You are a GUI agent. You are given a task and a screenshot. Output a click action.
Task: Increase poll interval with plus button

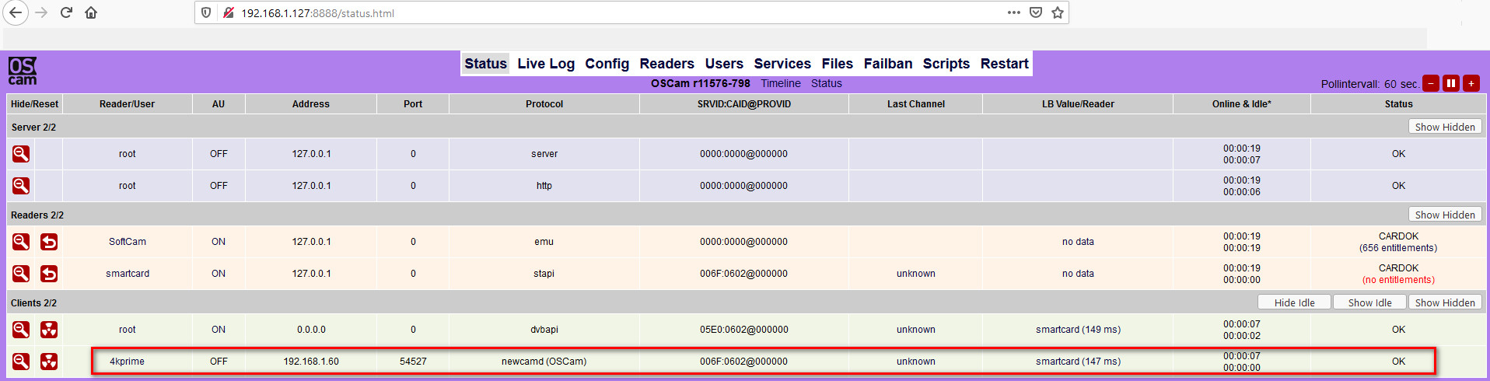pos(1471,83)
